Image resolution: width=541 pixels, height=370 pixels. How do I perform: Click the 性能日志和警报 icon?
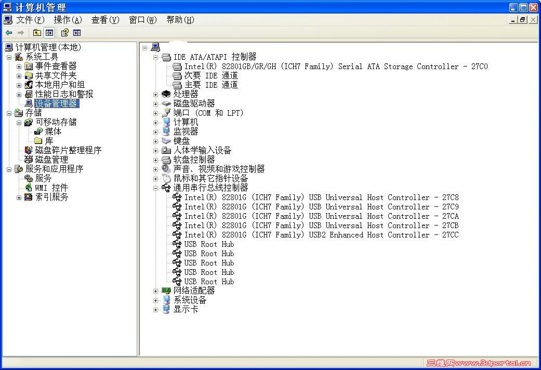pos(29,94)
